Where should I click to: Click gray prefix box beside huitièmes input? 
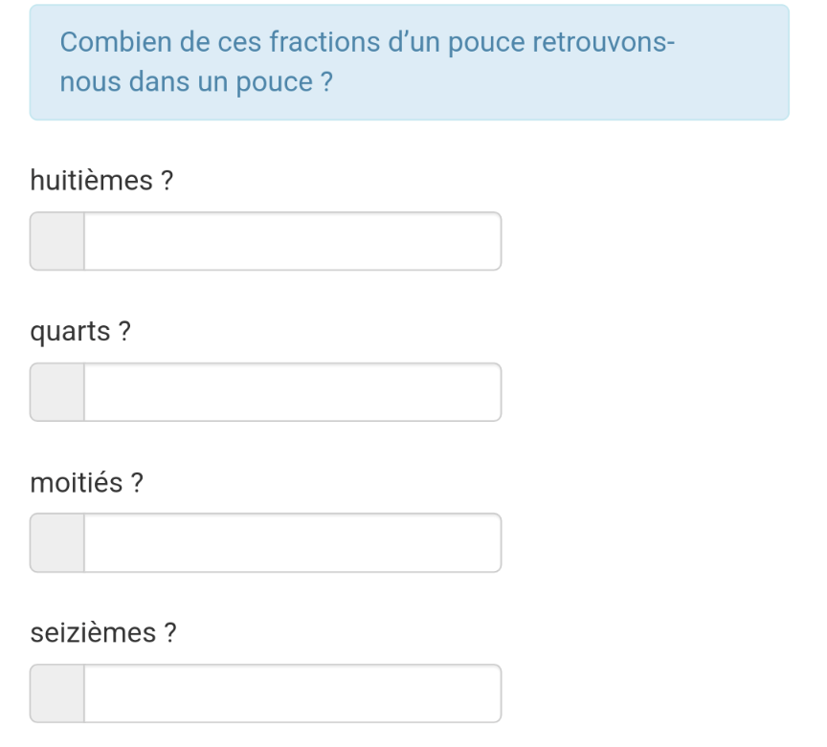coord(57,241)
